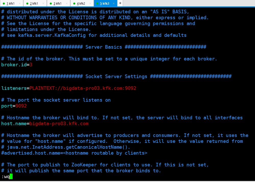Click 'limitations under the License.' comment line
The height and width of the screenshot is (182, 255).
46,29
